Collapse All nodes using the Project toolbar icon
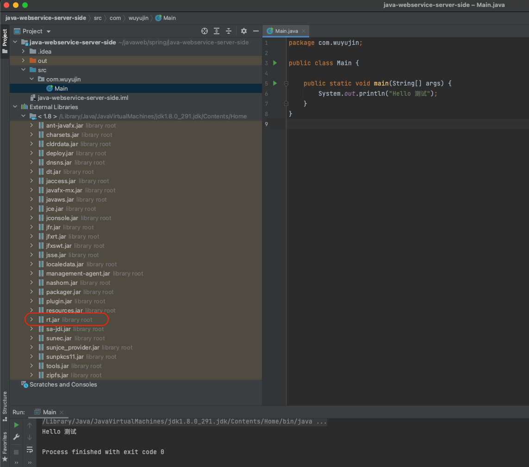The width and height of the screenshot is (529, 467). coord(228,31)
